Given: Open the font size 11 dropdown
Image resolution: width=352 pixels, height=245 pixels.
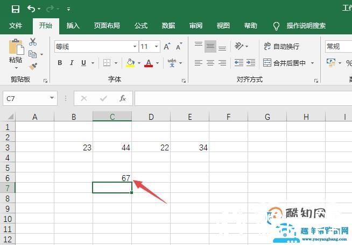Looking at the screenshot, I should coord(156,47).
